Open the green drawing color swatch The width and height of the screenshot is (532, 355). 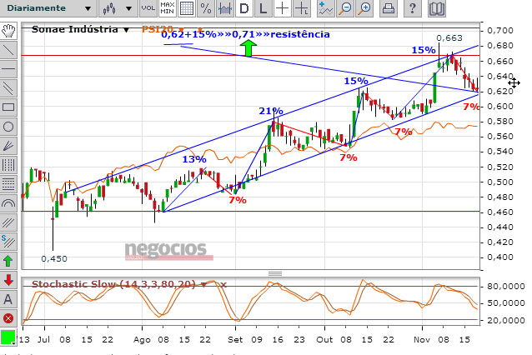pos(8,337)
